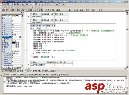Open the 编译 menu
This screenshot has width=129, height=95.
(41, 10)
